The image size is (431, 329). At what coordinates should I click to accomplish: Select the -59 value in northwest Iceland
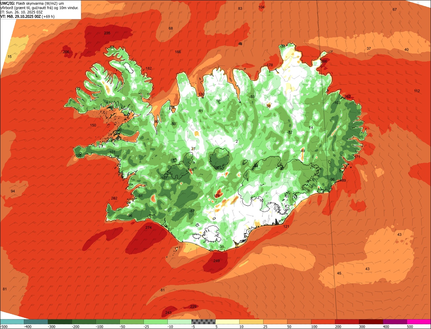[173, 124]
